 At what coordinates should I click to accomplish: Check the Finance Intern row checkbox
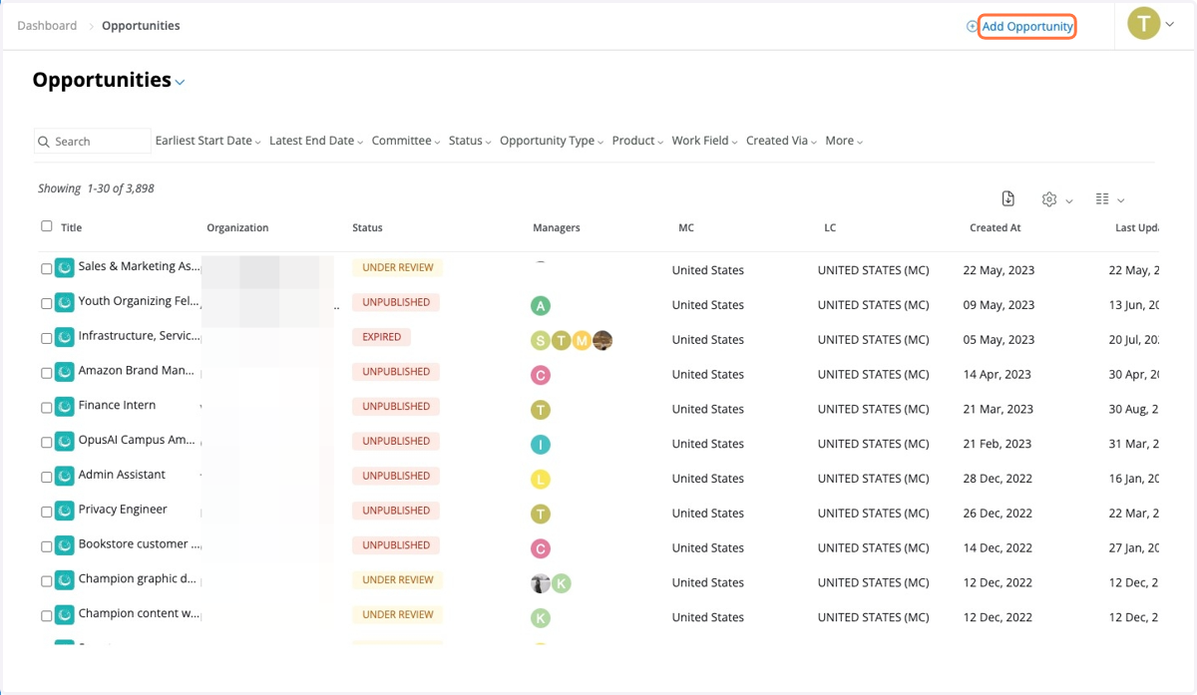(x=47, y=408)
